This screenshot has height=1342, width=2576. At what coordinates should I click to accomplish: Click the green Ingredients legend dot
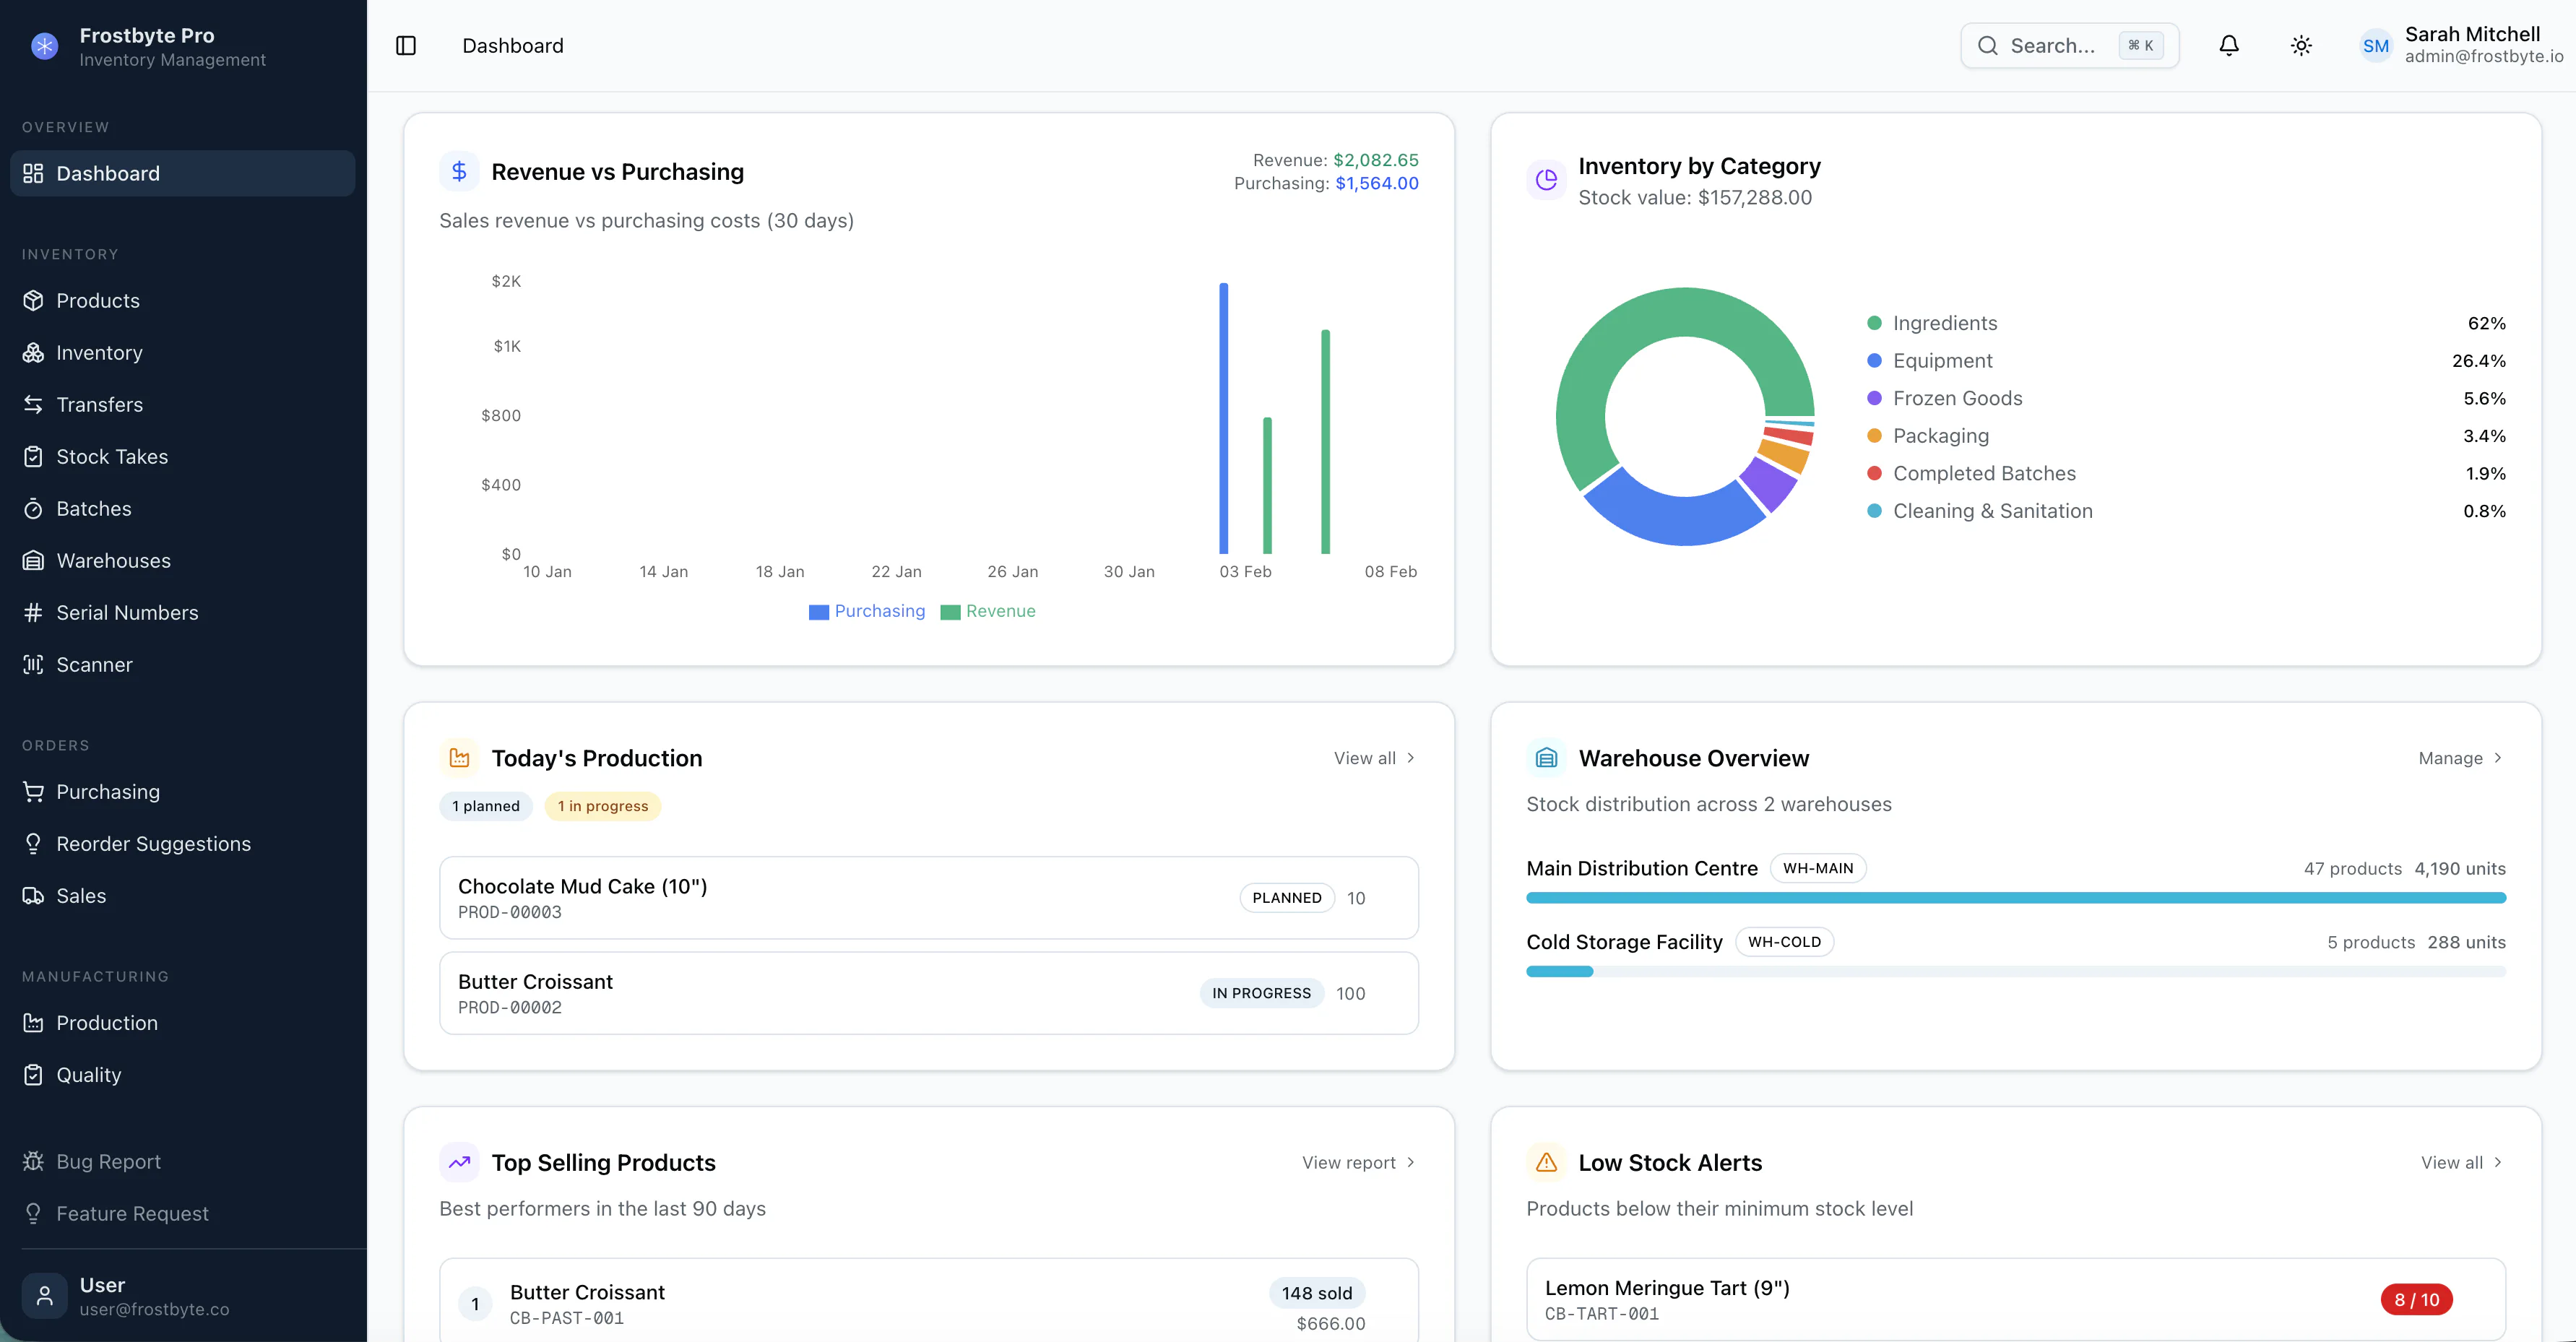(x=1875, y=323)
